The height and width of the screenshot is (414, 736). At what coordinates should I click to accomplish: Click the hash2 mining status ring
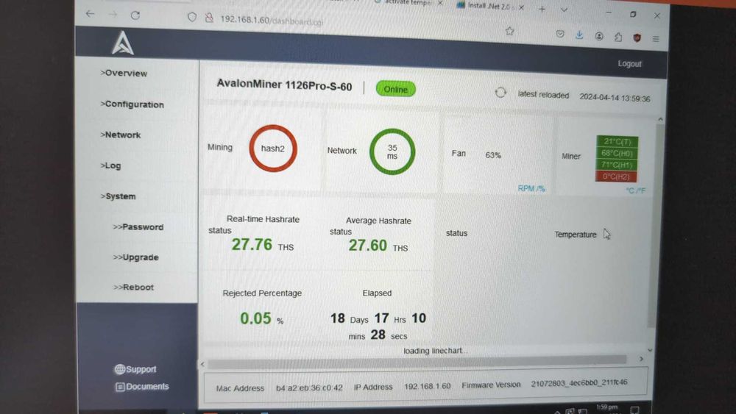tap(273, 148)
